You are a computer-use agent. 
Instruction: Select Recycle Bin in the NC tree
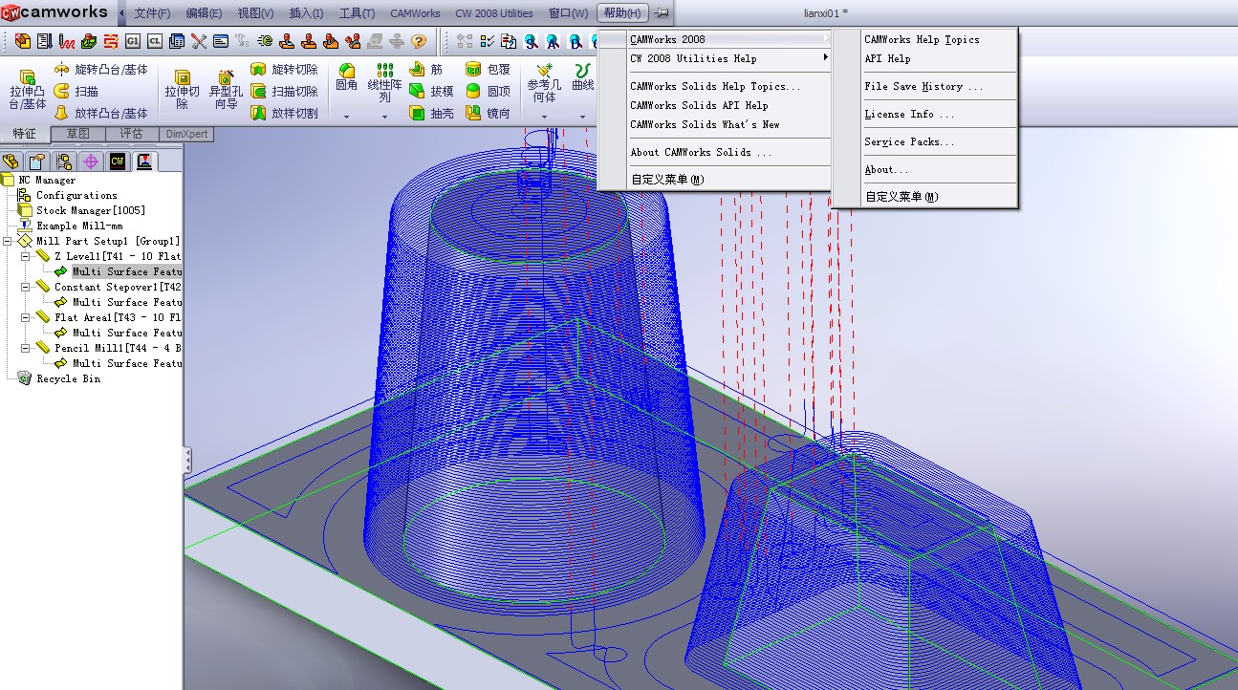point(68,378)
